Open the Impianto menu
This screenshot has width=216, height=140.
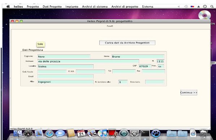[x=72, y=6]
